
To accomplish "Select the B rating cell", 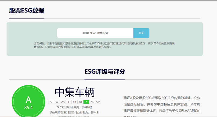I will click(x=69, y=102).
